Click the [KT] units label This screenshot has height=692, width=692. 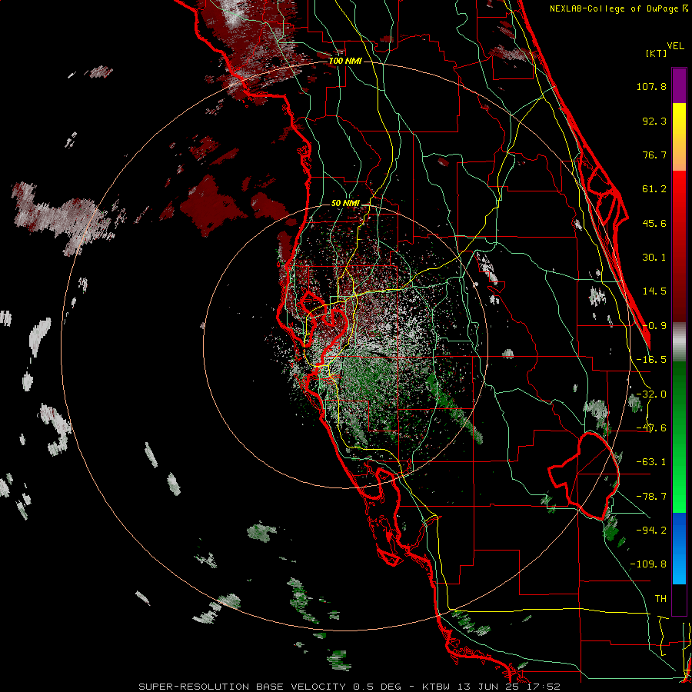(x=656, y=53)
